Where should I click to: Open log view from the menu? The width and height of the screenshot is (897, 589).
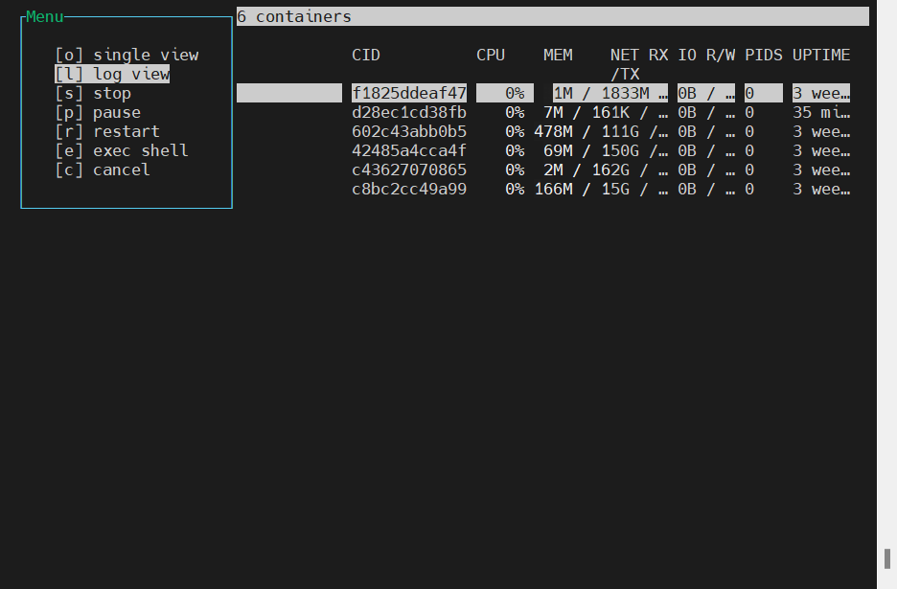click(112, 75)
